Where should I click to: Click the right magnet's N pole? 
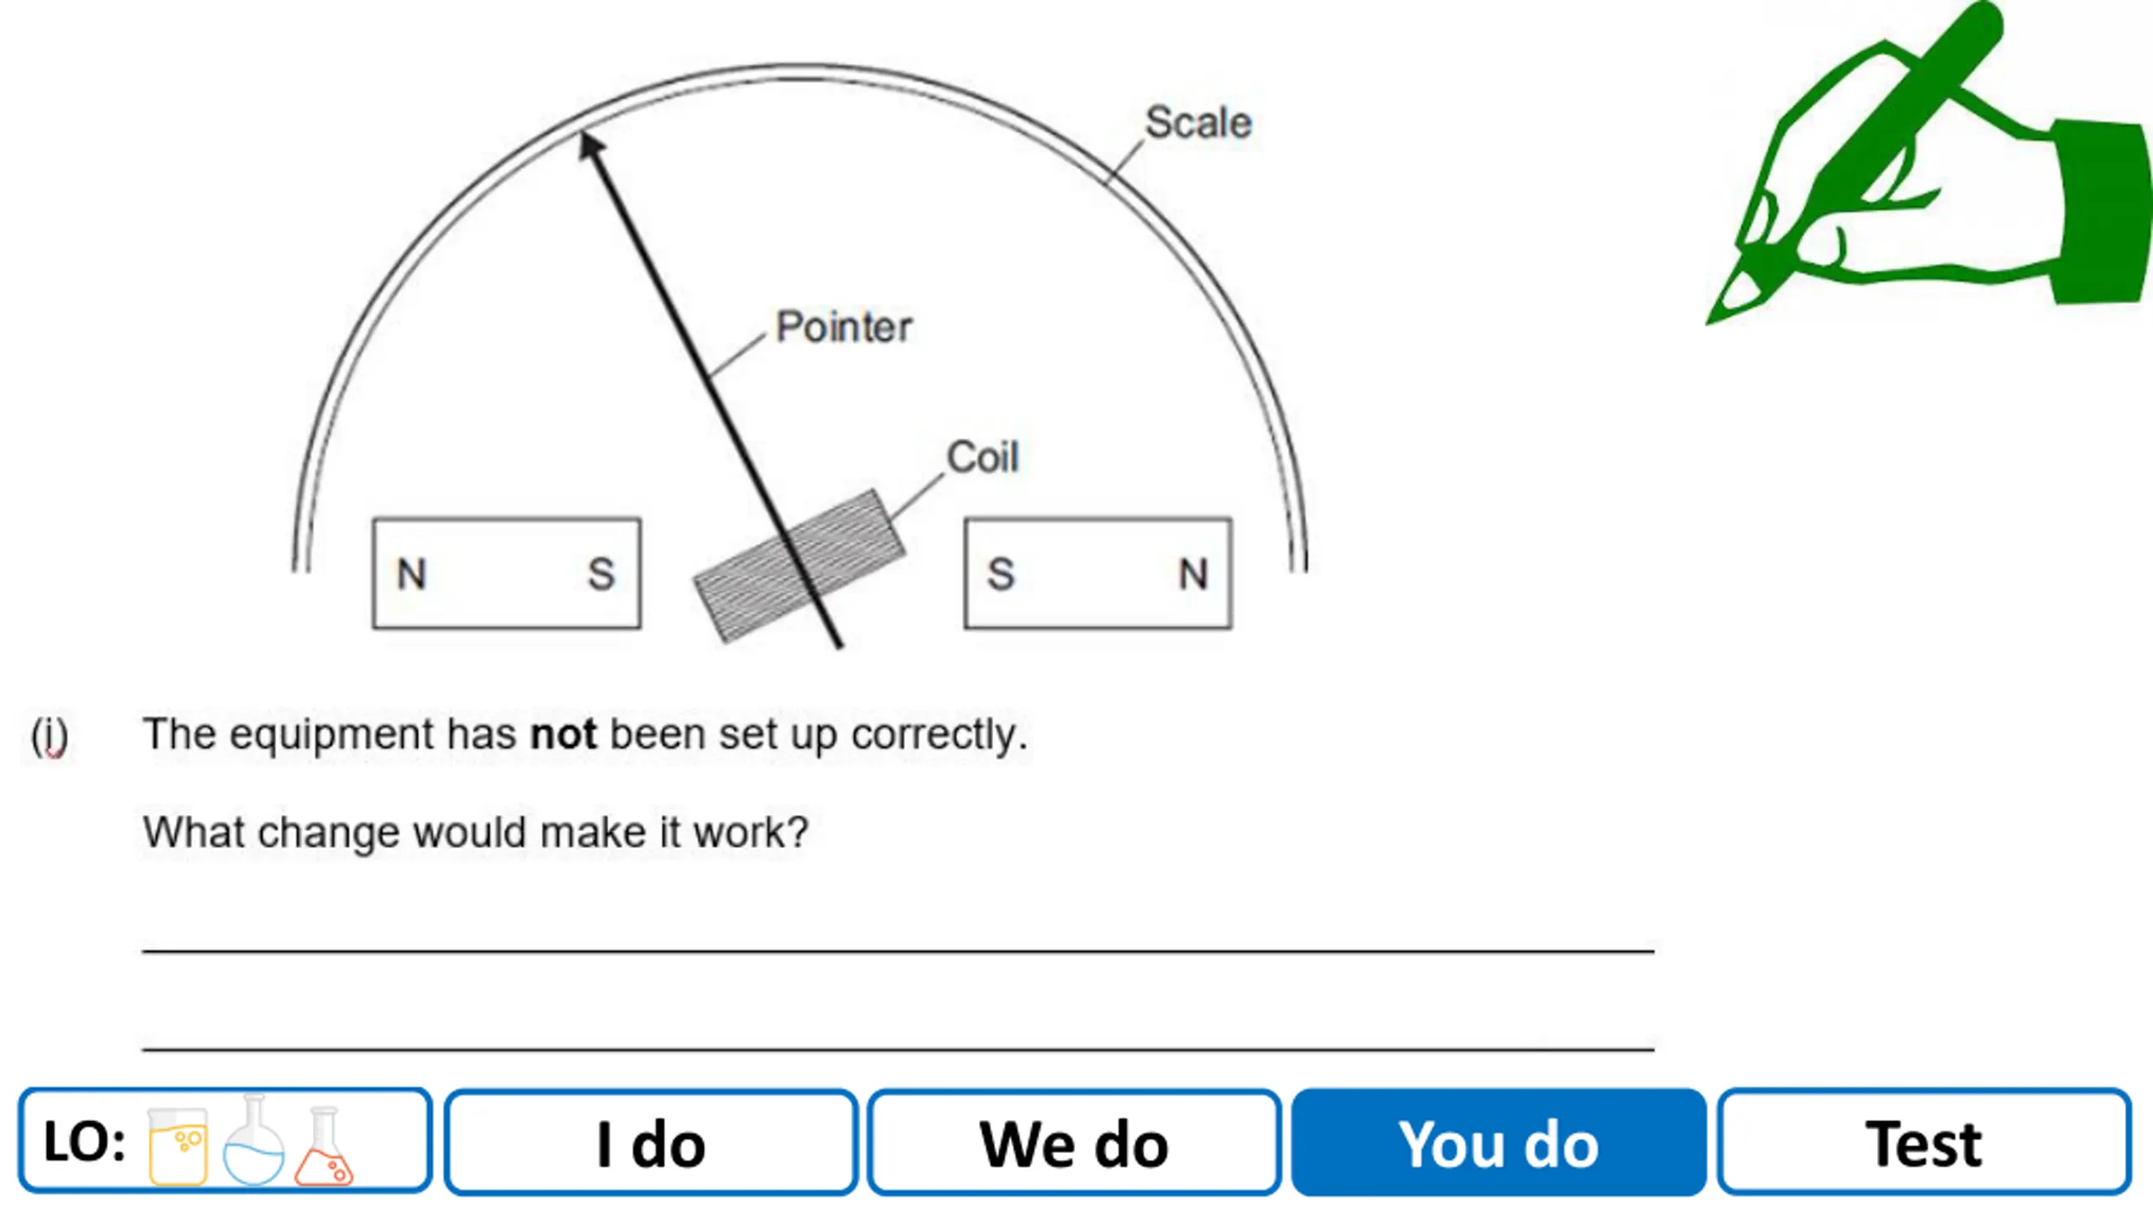coord(1193,574)
